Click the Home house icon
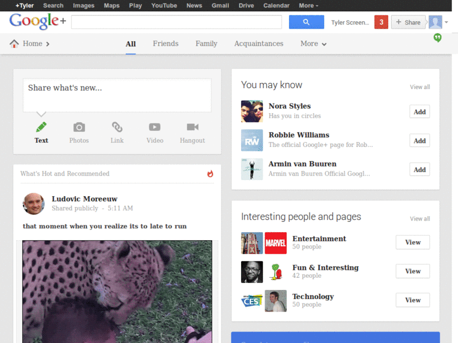 14,43
